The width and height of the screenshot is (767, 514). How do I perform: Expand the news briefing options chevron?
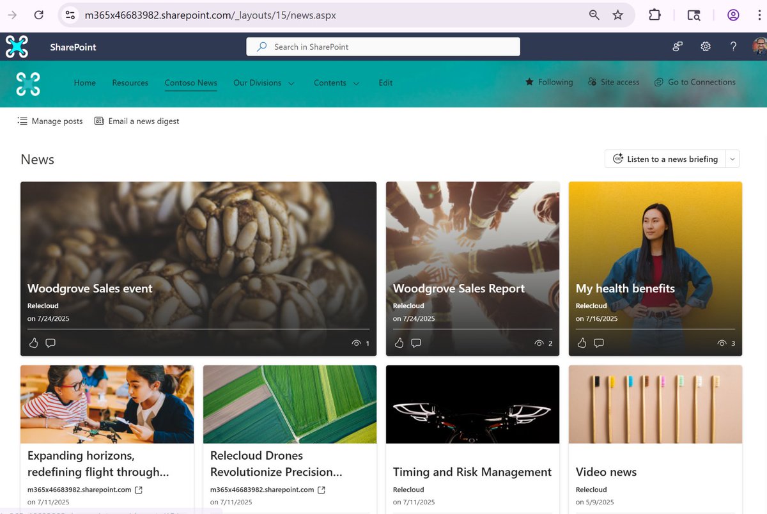[732, 159]
